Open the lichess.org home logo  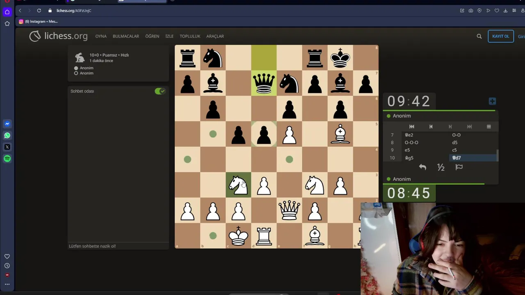(58, 36)
